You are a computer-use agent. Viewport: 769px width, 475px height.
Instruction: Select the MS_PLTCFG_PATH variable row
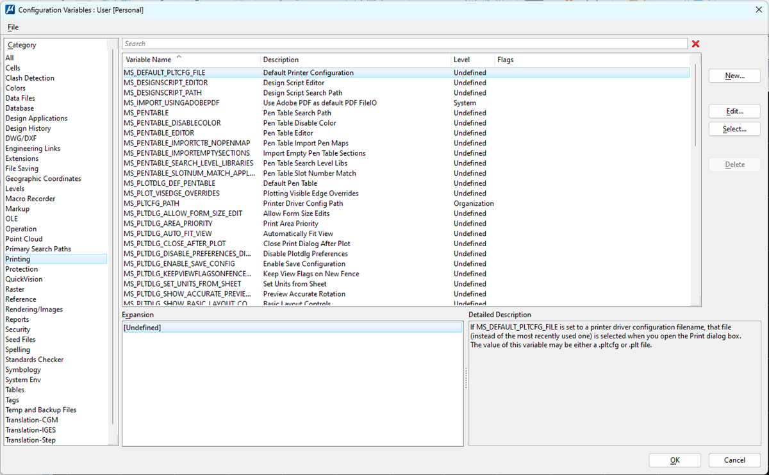pyautogui.click(x=192, y=203)
